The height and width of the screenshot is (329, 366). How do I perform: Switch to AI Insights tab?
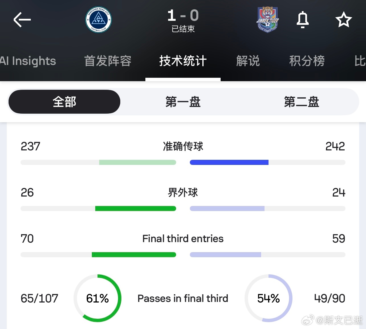[x=28, y=61]
